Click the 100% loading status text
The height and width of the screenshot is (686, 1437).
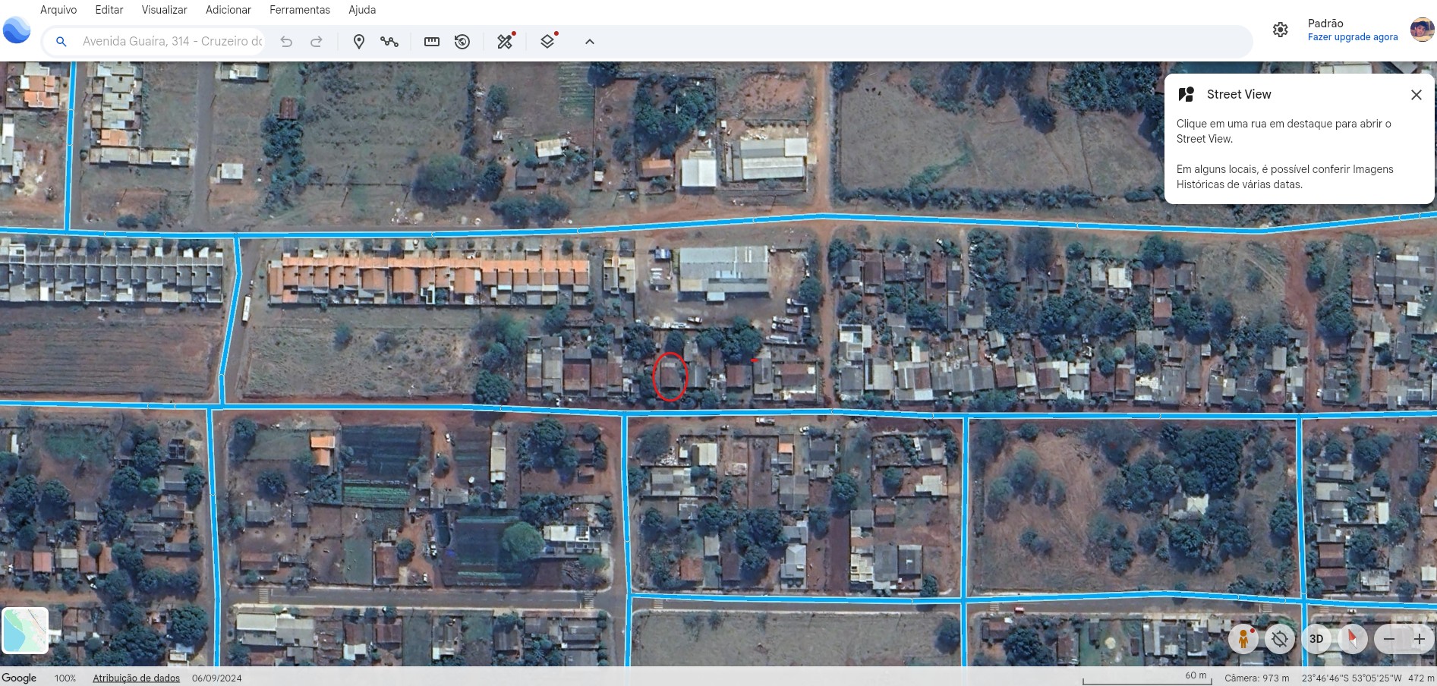click(x=65, y=678)
